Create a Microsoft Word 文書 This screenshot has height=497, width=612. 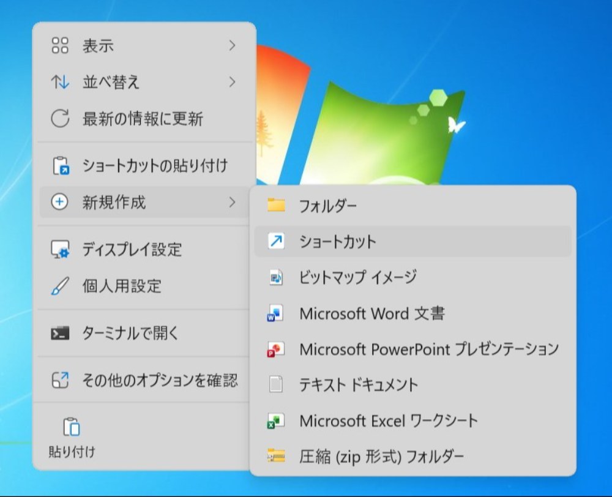coord(413,313)
